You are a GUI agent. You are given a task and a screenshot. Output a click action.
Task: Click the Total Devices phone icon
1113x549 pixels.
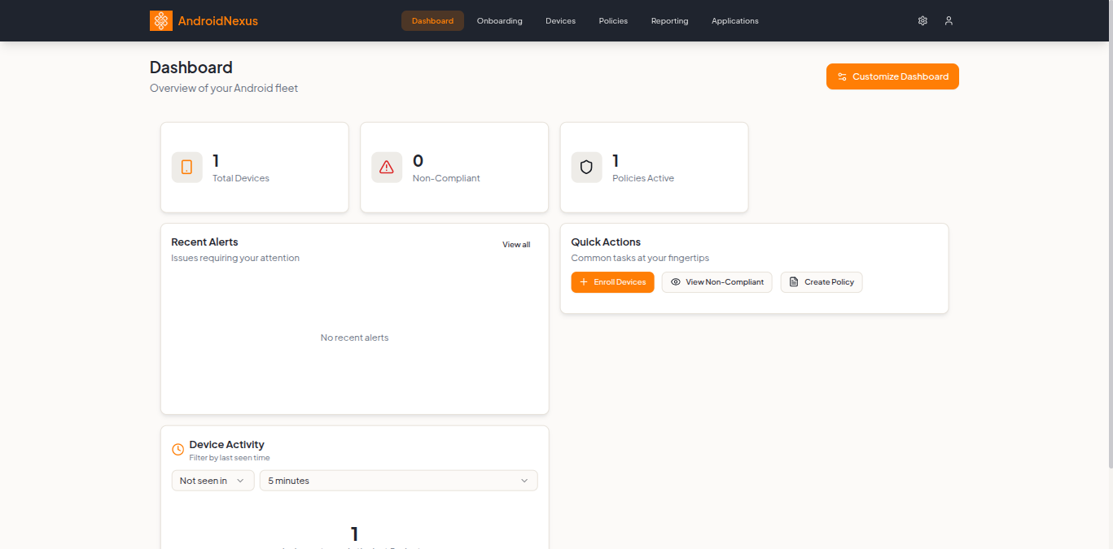186,167
